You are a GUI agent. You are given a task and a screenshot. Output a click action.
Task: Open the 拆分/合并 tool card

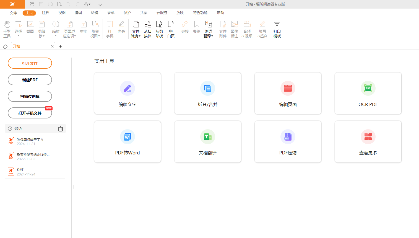[x=207, y=93]
